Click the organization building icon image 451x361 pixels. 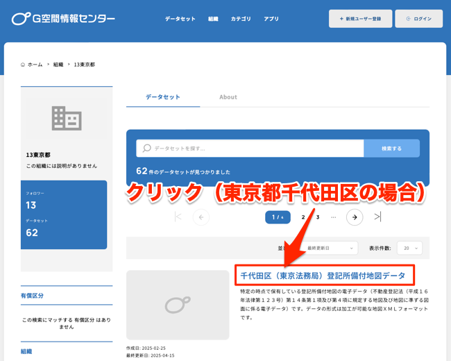click(x=67, y=118)
